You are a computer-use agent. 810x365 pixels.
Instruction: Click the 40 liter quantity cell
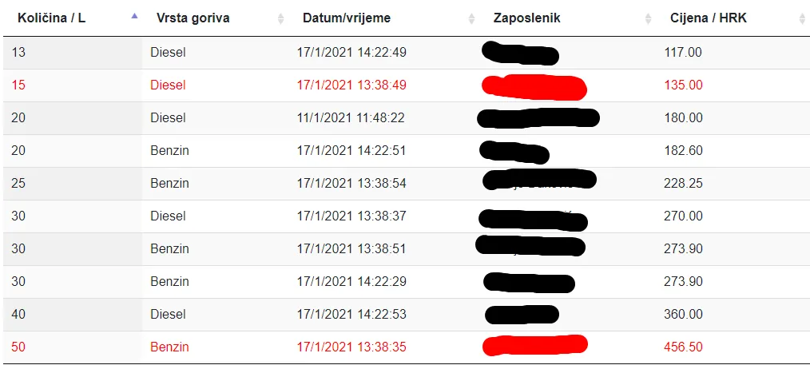[x=18, y=314]
